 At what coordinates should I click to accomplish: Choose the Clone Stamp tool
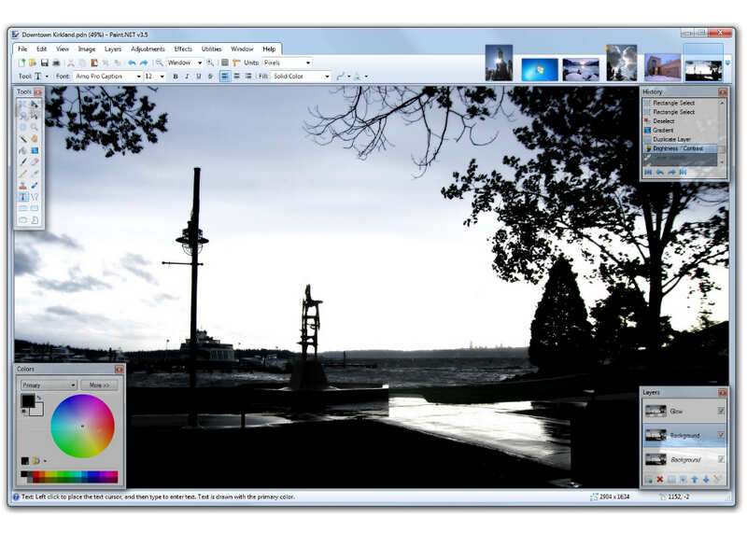click(23, 185)
